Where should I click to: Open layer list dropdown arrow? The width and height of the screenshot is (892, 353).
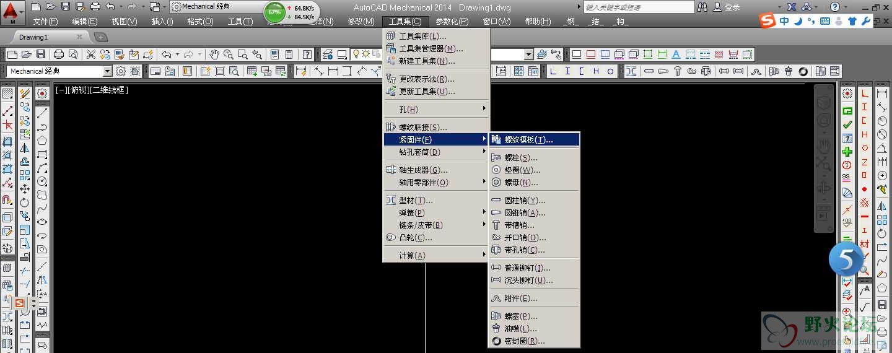(x=528, y=54)
